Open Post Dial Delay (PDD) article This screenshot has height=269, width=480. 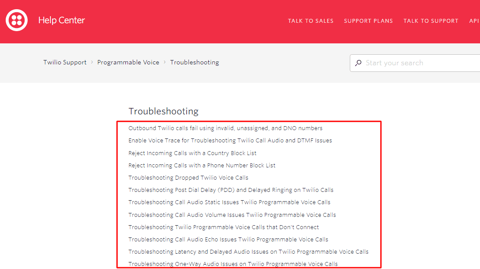(x=231, y=190)
